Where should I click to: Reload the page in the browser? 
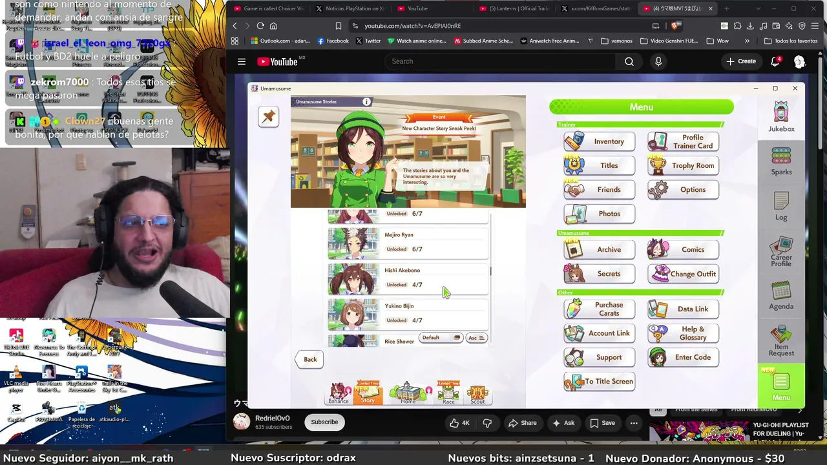point(260,26)
